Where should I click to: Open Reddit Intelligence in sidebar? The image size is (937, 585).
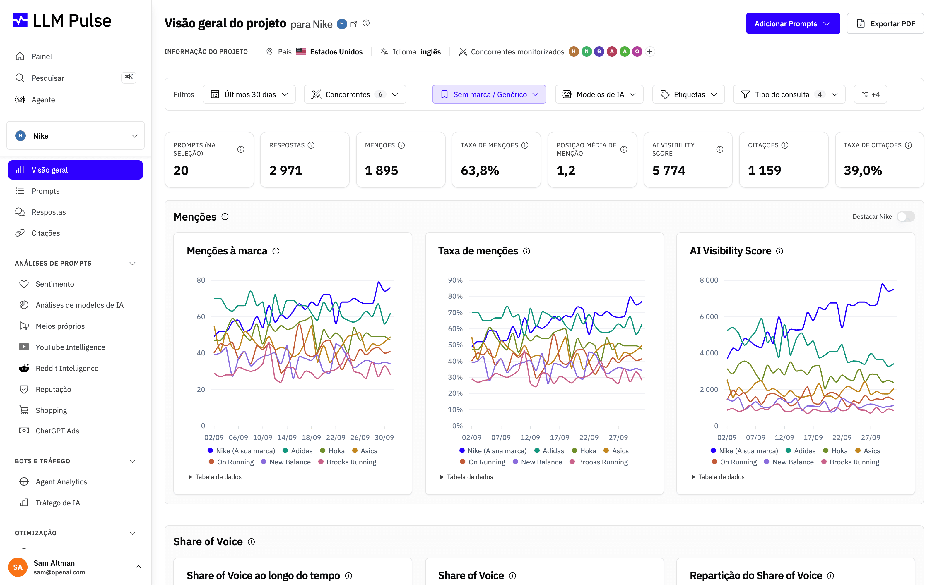(76, 368)
